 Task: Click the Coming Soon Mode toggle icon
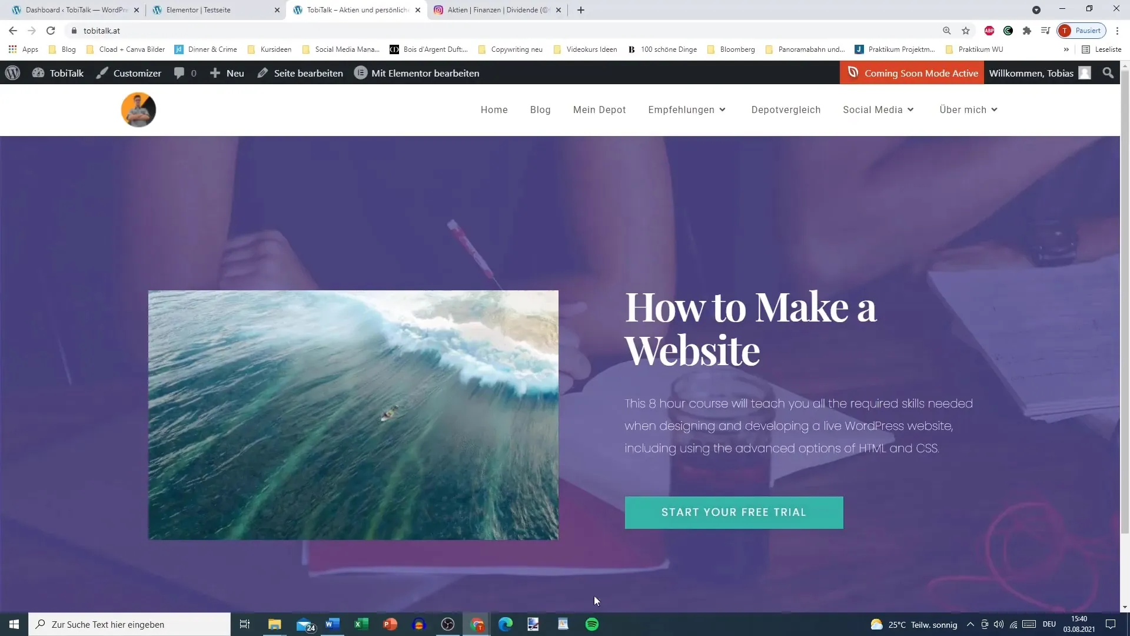pos(853,72)
